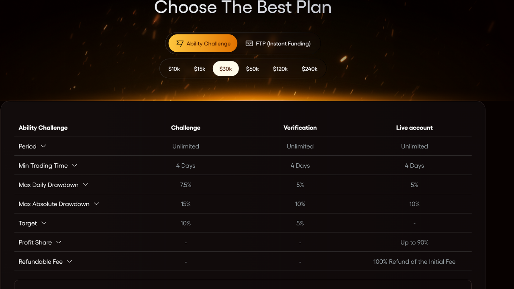This screenshot has height=289, width=514.
Task: Expand the Profit Share chevron
Action: tap(59, 242)
